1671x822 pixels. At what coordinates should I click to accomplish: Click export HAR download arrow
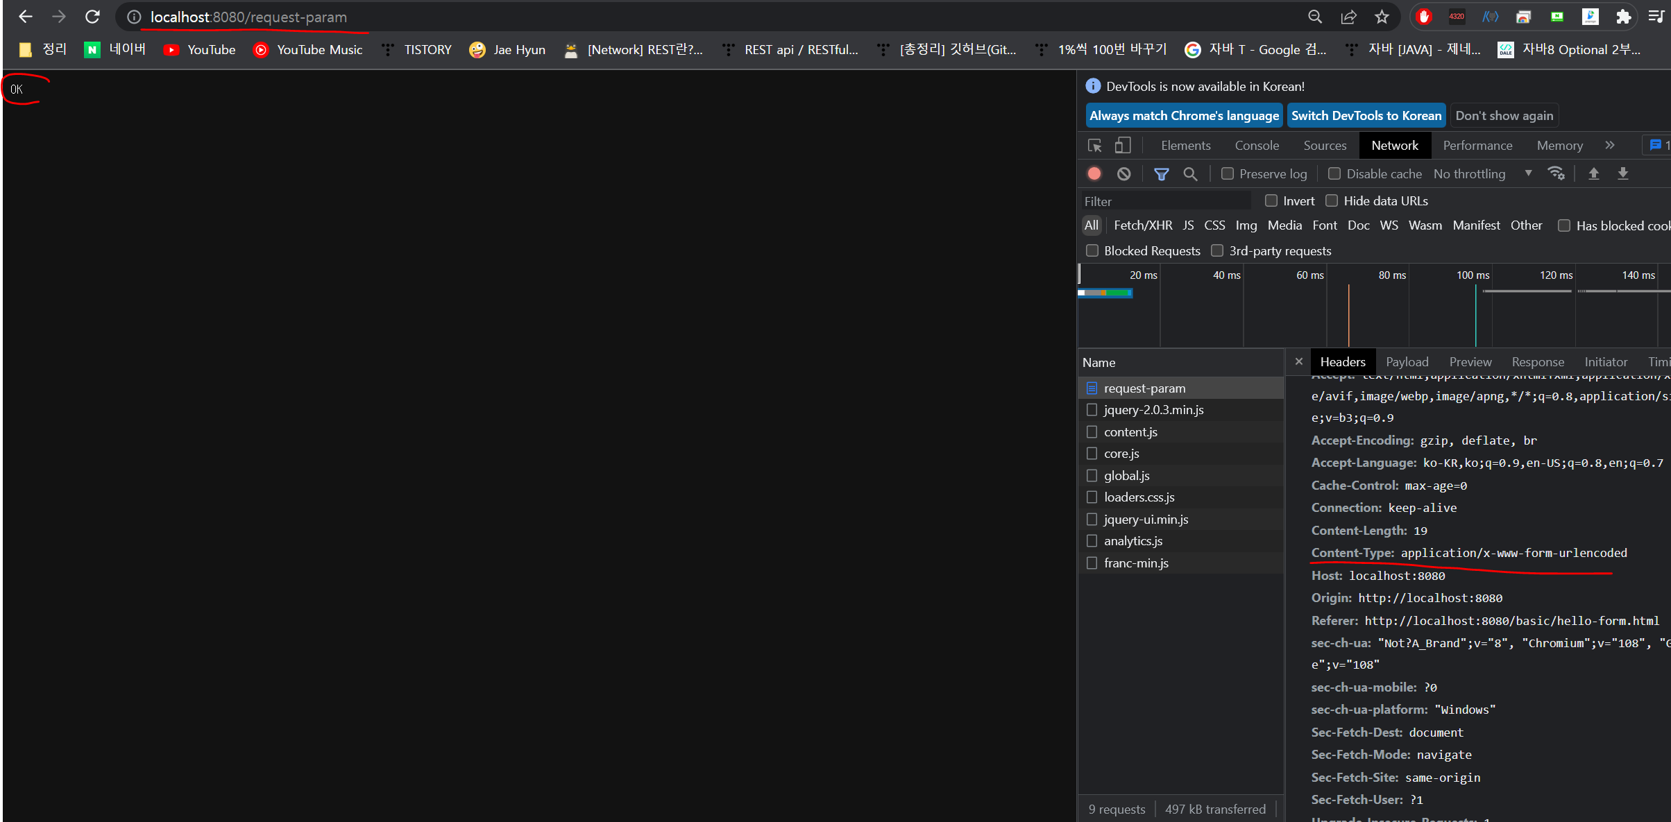pos(1623,174)
